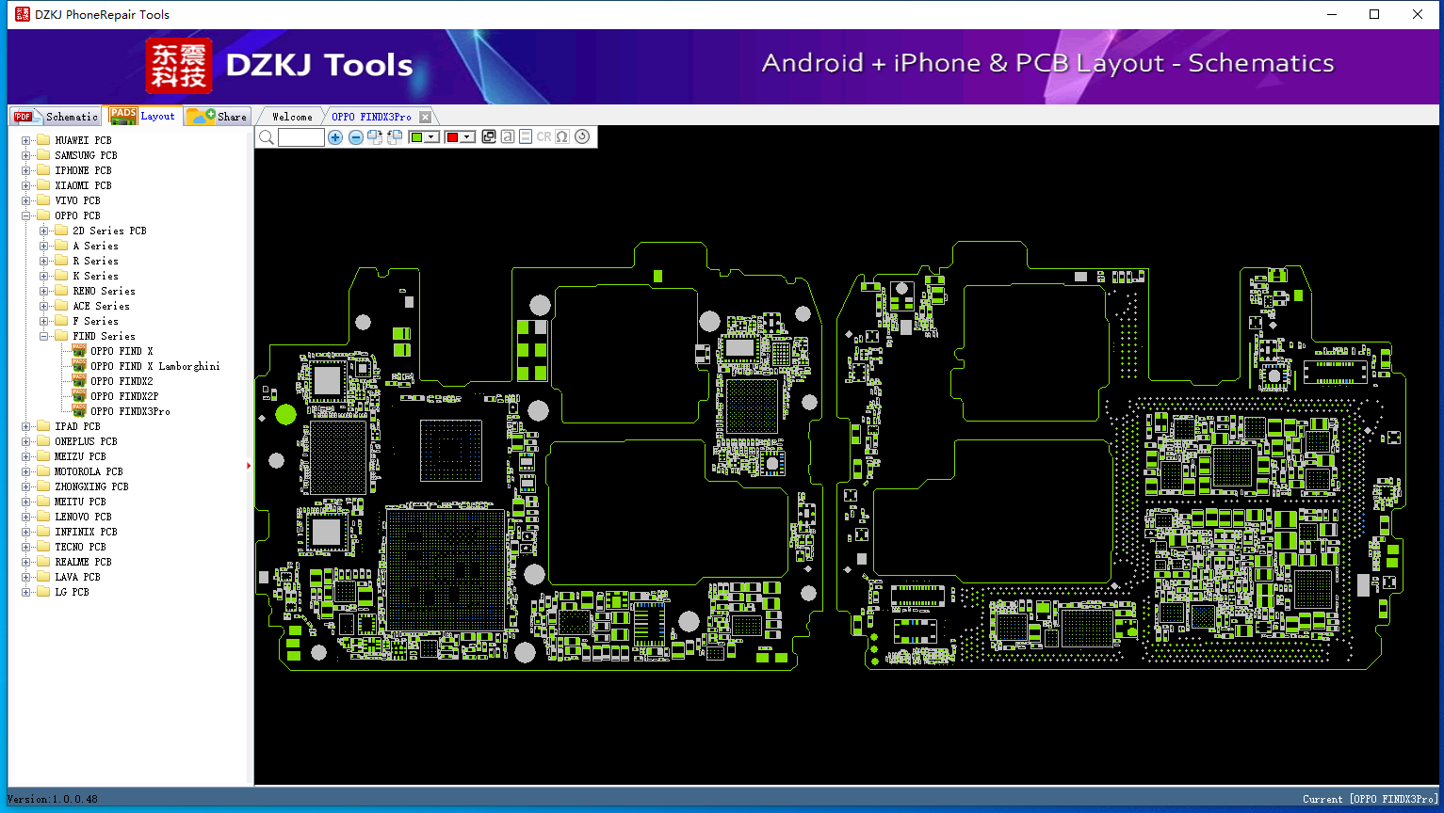The width and height of the screenshot is (1444, 813).
Task: Click the red color swatch
Action: (x=452, y=137)
